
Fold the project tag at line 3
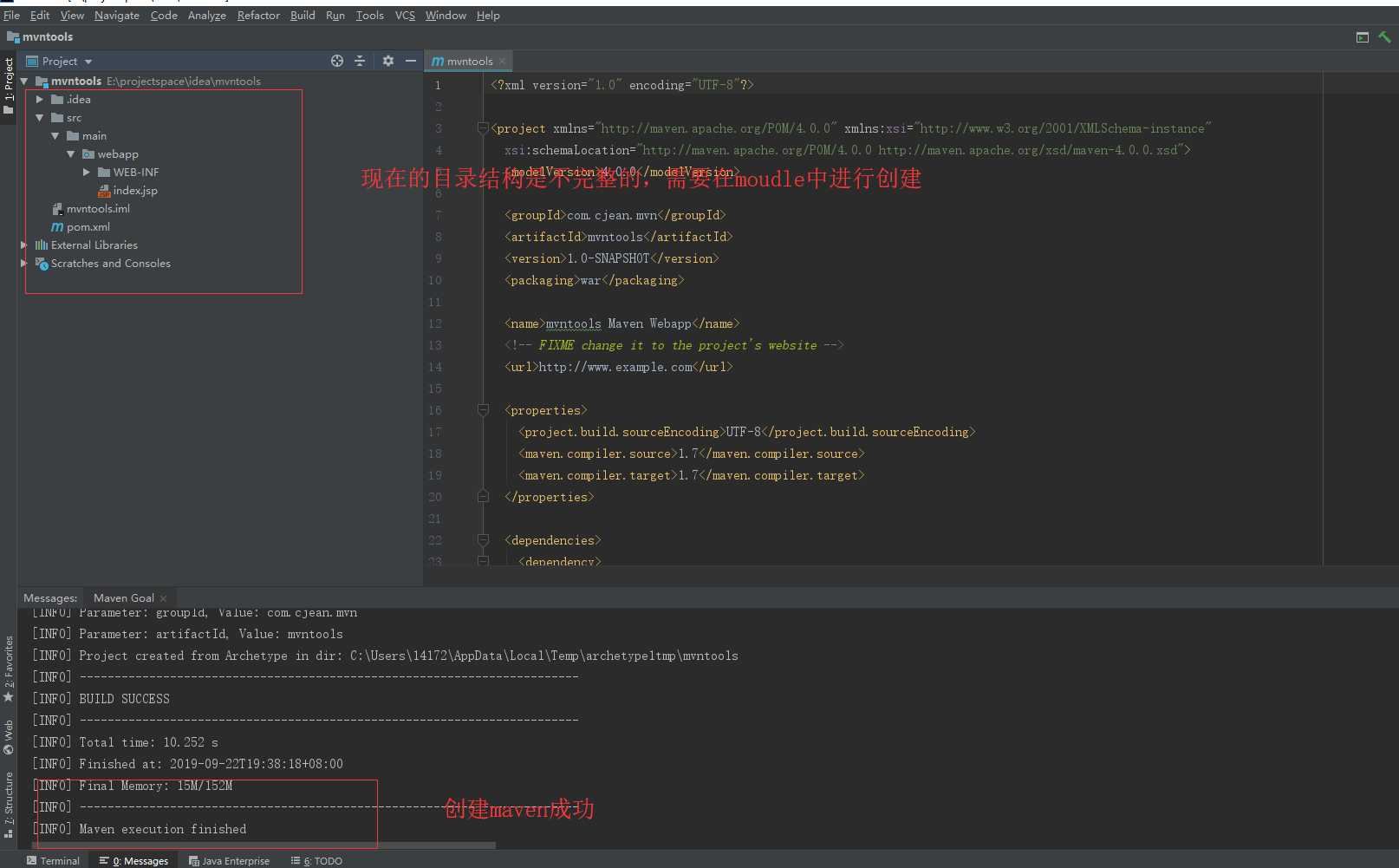[483, 128]
